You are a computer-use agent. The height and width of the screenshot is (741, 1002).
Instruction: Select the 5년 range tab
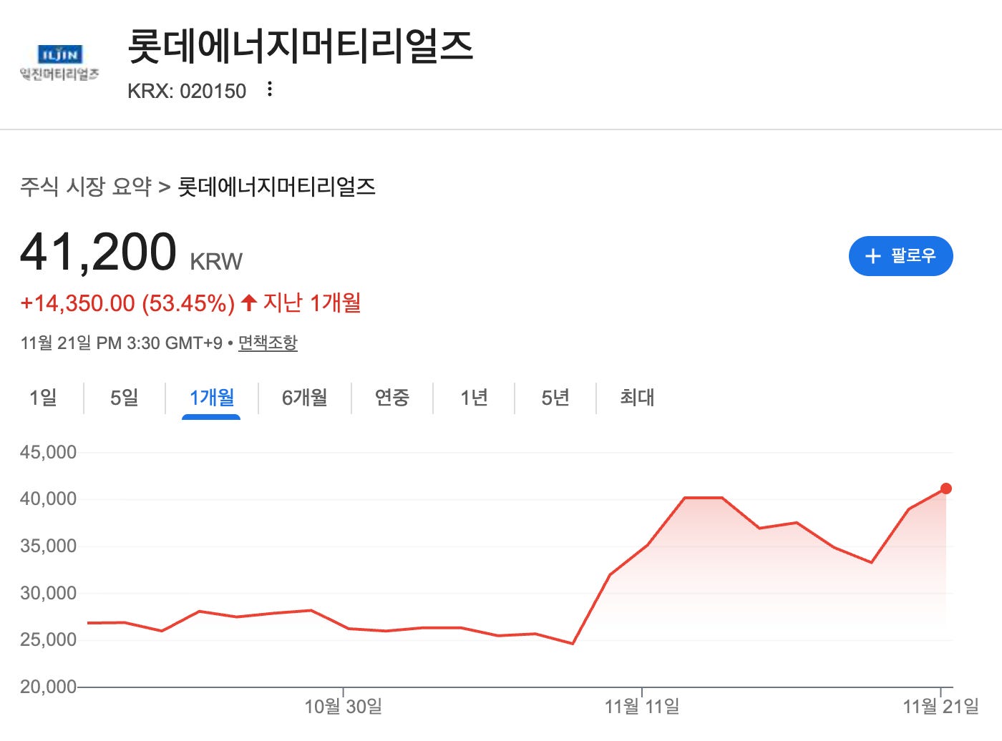click(x=555, y=398)
